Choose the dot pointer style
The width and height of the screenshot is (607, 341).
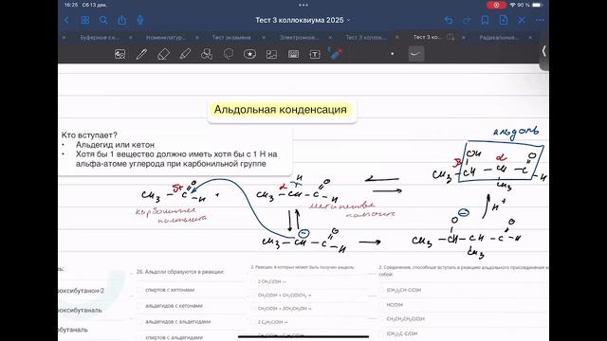(x=393, y=54)
